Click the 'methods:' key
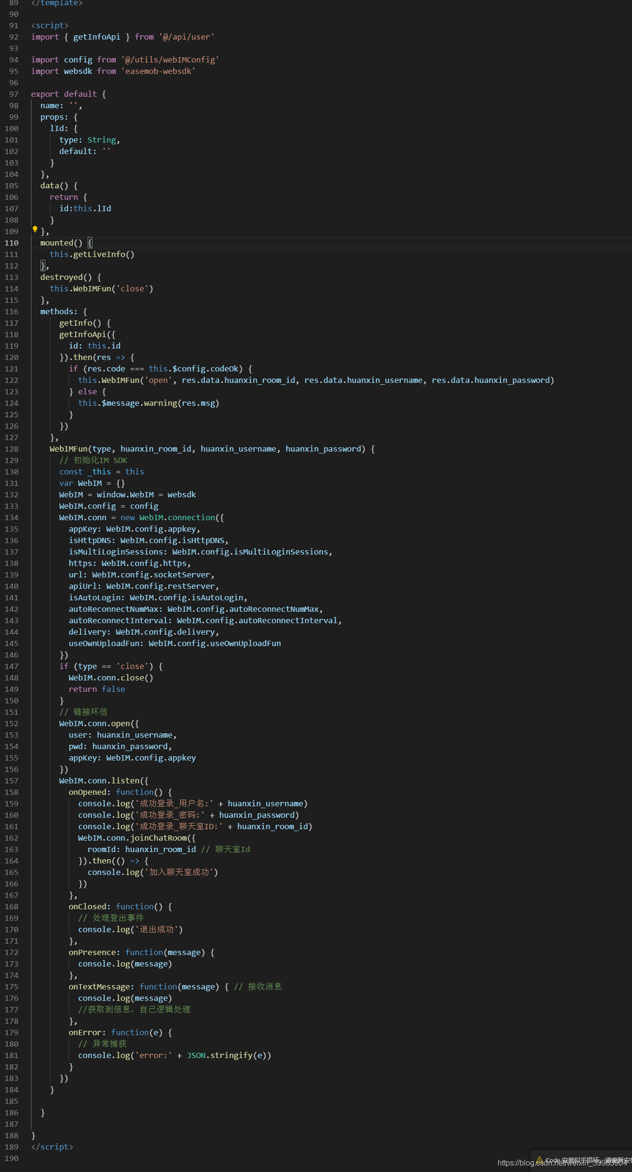This screenshot has height=1172, width=632. [59, 311]
